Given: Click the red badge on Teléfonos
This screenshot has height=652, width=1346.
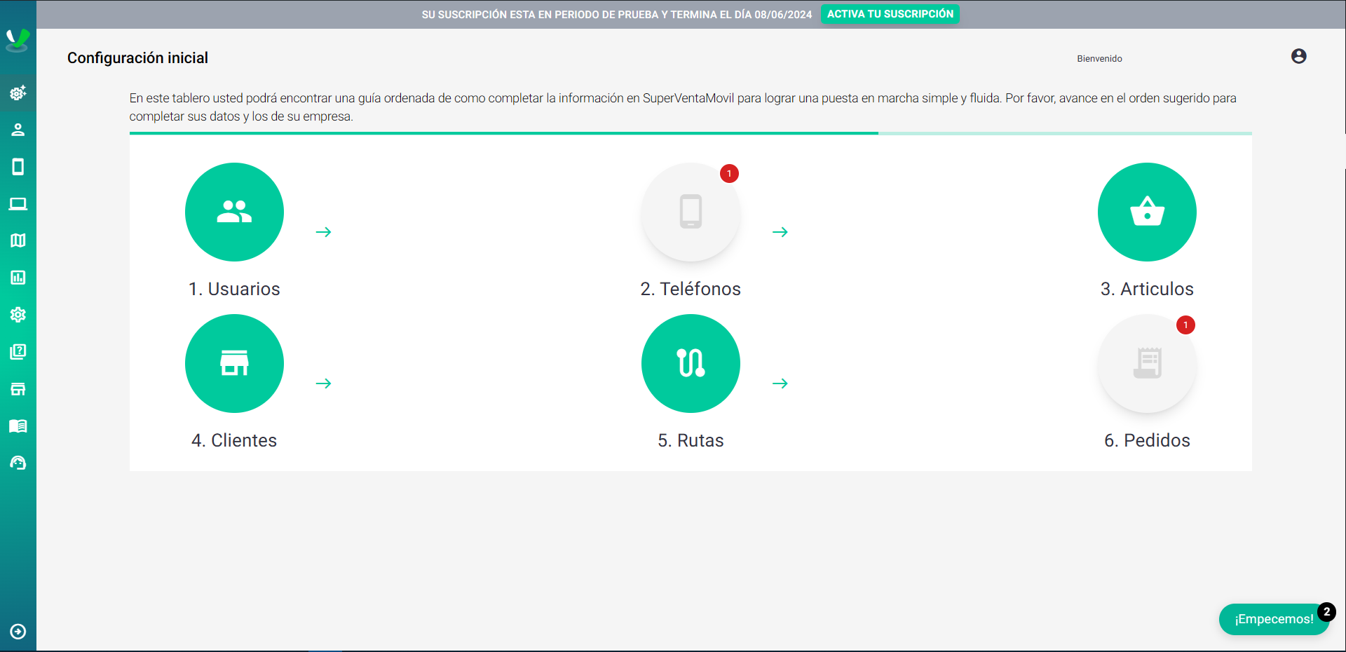Looking at the screenshot, I should pyautogui.click(x=729, y=173).
